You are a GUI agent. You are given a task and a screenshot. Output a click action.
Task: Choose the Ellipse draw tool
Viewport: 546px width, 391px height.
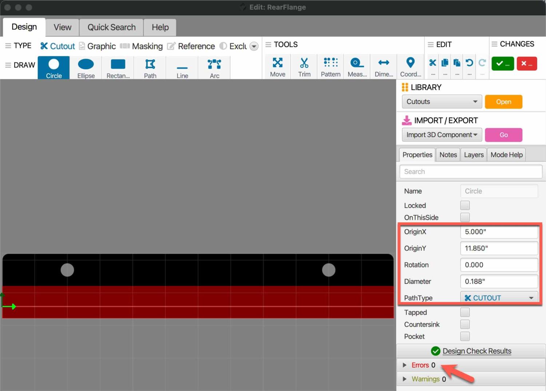point(86,68)
